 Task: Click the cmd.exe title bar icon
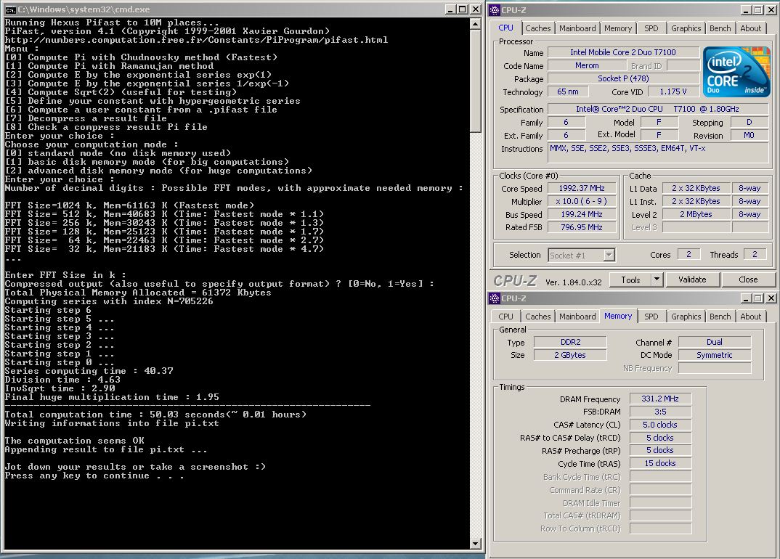pyautogui.click(x=10, y=9)
